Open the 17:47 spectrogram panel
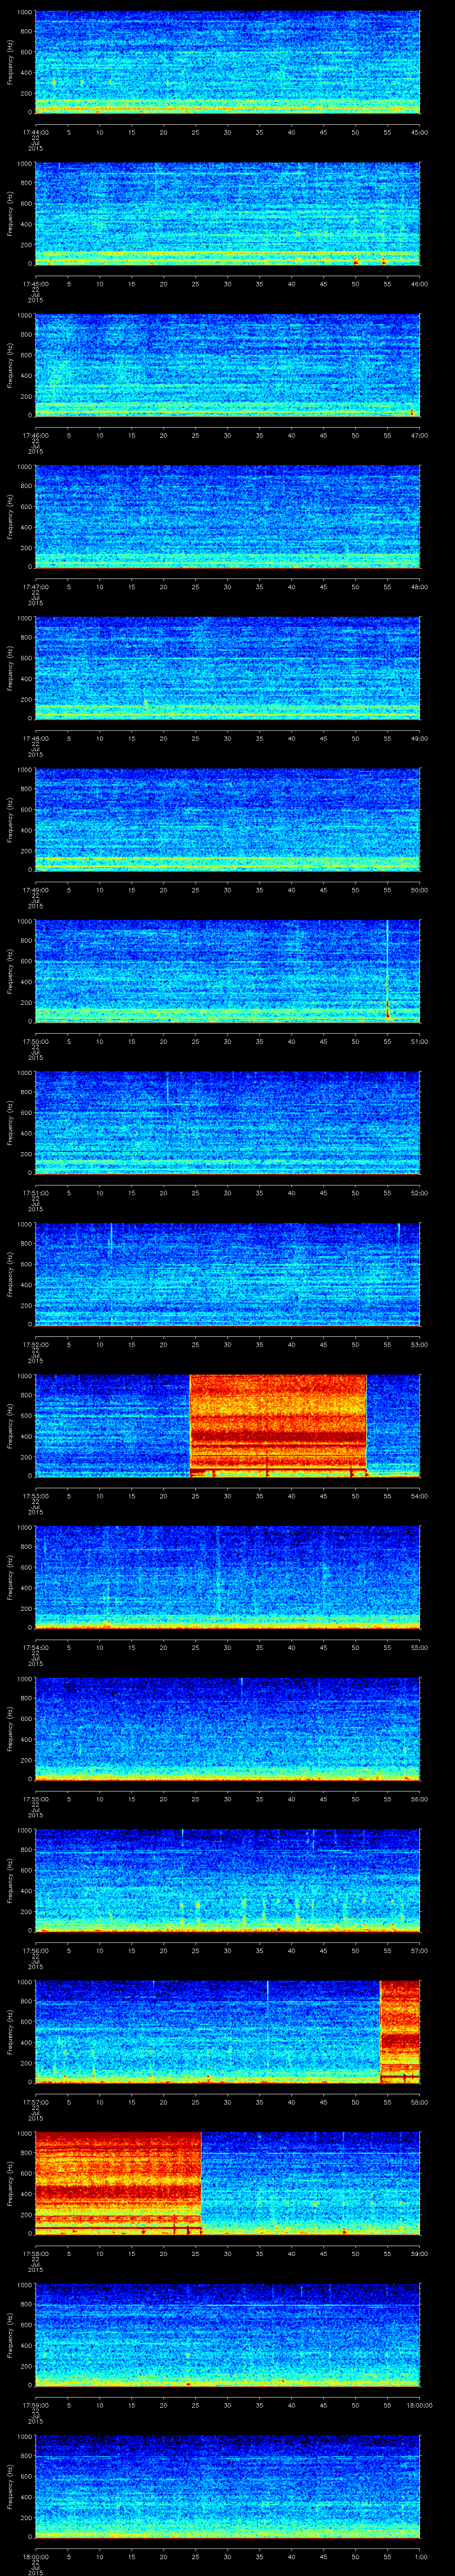This screenshot has height=2576, width=455. click(x=227, y=516)
